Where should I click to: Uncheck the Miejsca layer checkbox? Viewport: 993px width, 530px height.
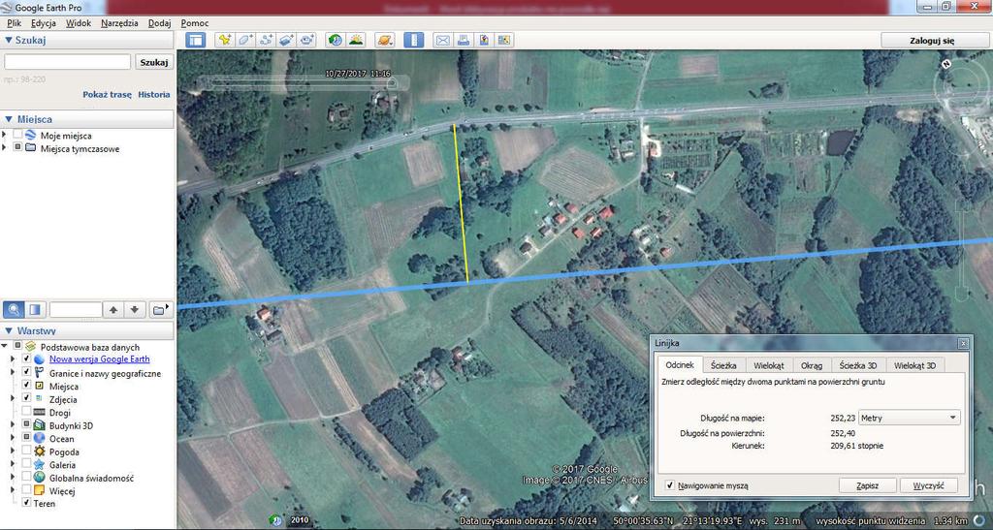[x=26, y=386]
